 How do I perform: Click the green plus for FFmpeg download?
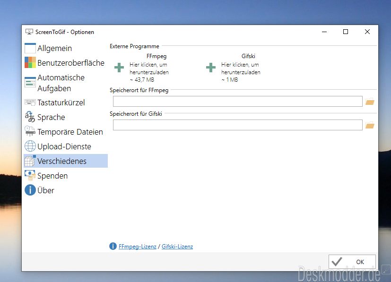(x=119, y=68)
